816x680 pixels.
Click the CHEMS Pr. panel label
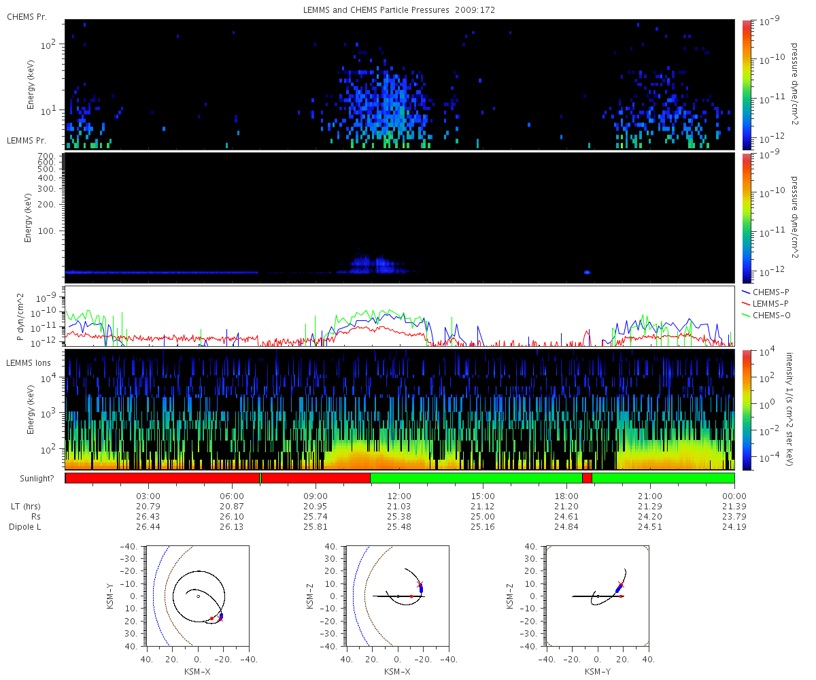click(x=27, y=16)
